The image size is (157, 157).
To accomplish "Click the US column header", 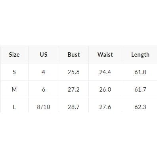I will tap(44, 55).
